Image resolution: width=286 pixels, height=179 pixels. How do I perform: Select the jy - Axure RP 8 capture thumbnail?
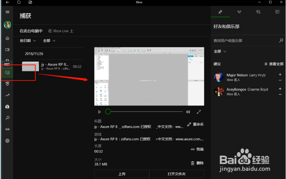tap(30, 66)
